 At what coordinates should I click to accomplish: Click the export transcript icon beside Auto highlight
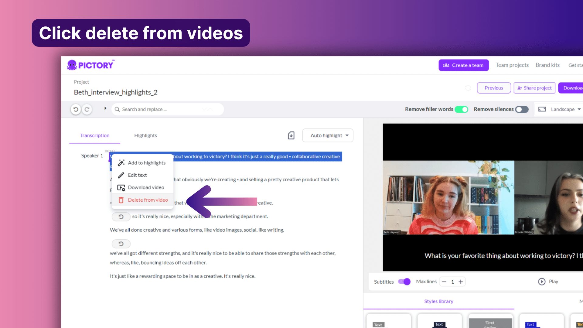tap(291, 135)
